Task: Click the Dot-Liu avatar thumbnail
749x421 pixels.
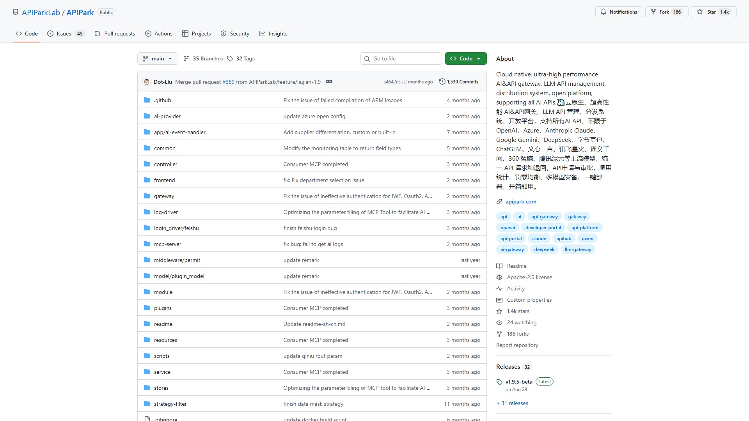Action: 147,82
